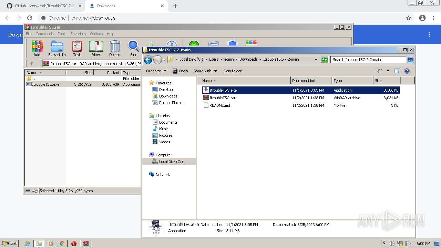This screenshot has width=441, height=248.
Task: Sort WinRAR list by Packed column
Action: (107, 73)
